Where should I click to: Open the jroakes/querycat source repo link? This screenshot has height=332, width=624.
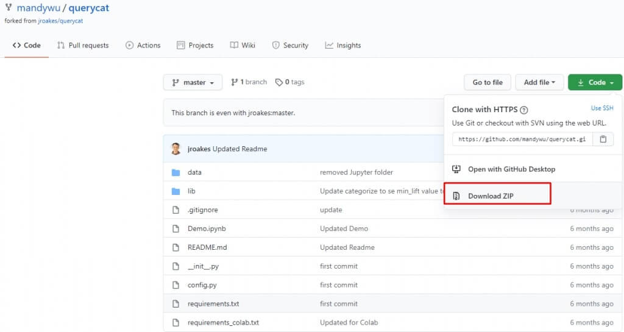[x=60, y=21]
